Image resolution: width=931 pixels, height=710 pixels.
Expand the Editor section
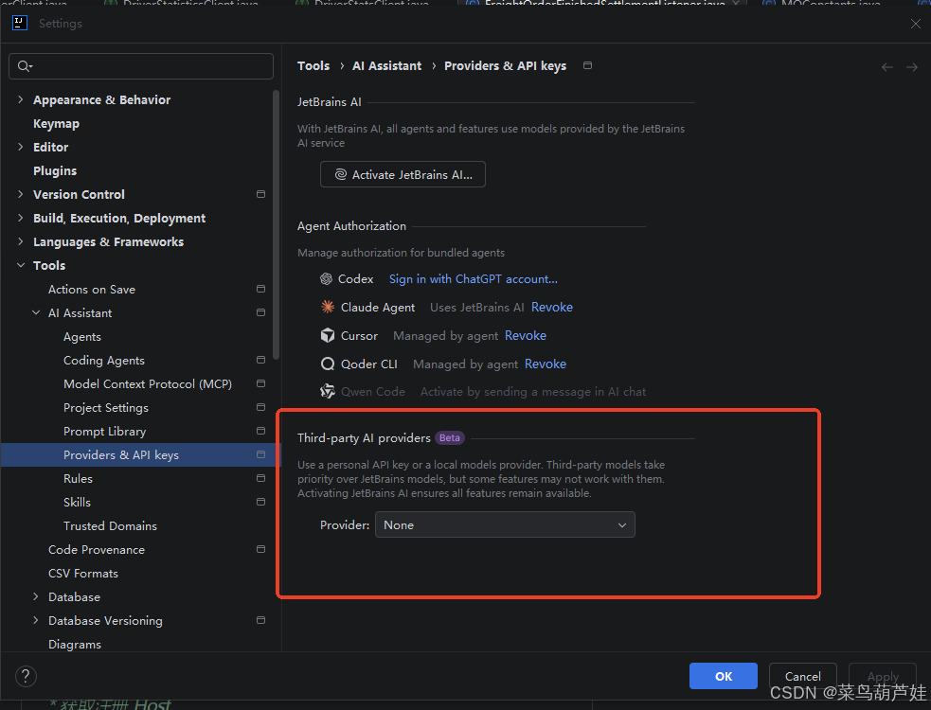pos(21,147)
